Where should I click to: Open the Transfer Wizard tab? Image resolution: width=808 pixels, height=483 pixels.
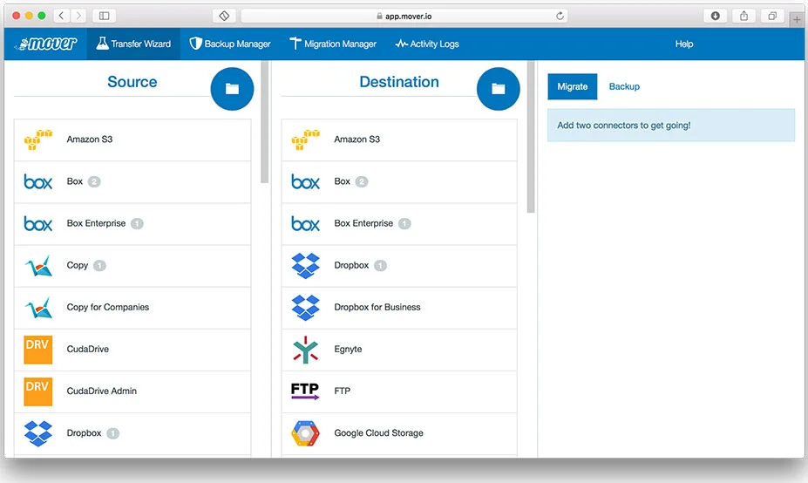click(x=133, y=44)
